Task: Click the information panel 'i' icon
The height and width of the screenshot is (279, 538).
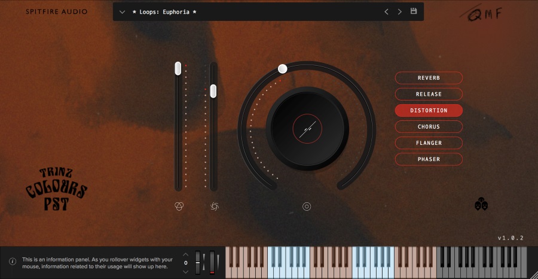Action: (x=13, y=262)
